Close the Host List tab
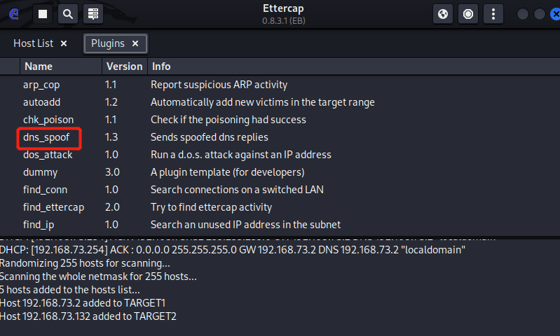Screen dimensions: 560x336 pos(64,43)
